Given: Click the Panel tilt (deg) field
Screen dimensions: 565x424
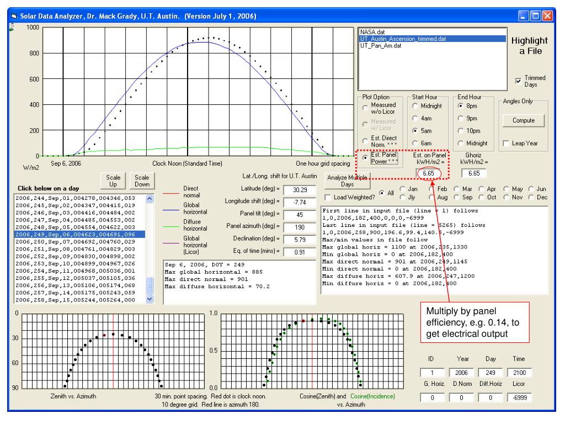Looking at the screenshot, I should 300,215.
